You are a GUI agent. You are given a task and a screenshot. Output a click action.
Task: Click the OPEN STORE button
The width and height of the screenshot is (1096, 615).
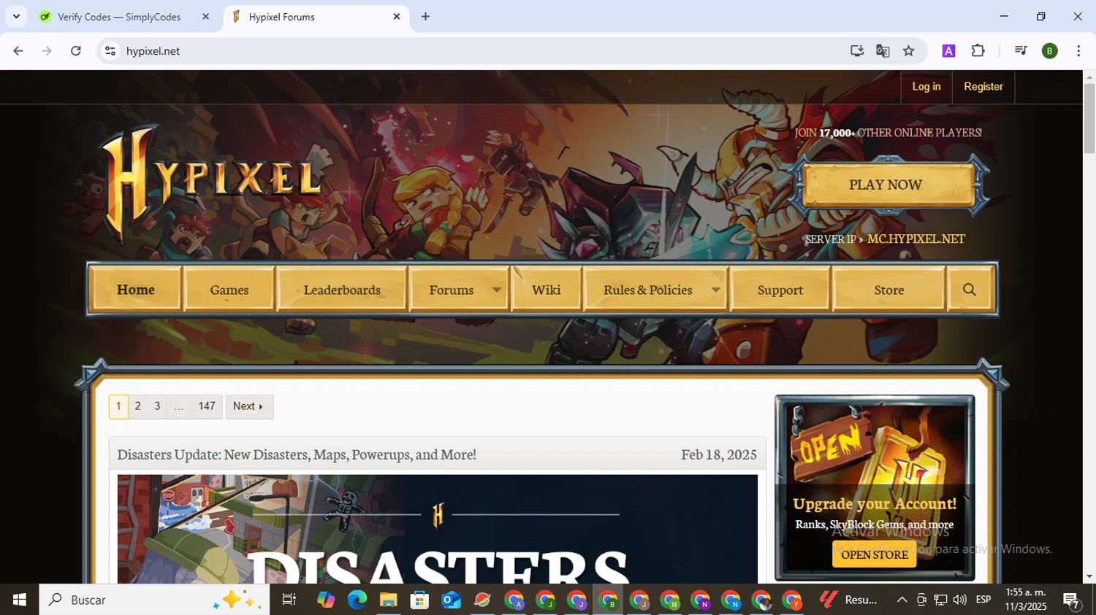tap(875, 554)
